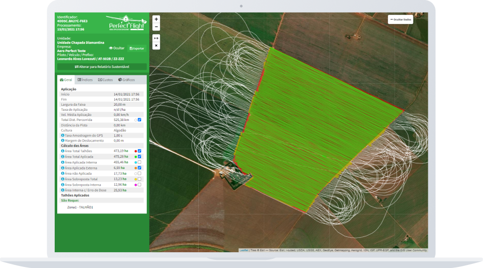Viewport: 483px width, 268px height.
Task: Click info icon beside Área não Aplicada
Action: click(62, 174)
